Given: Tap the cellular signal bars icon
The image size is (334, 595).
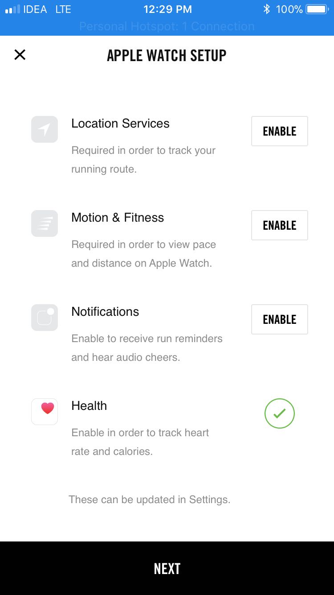Looking at the screenshot, I should point(12,9).
